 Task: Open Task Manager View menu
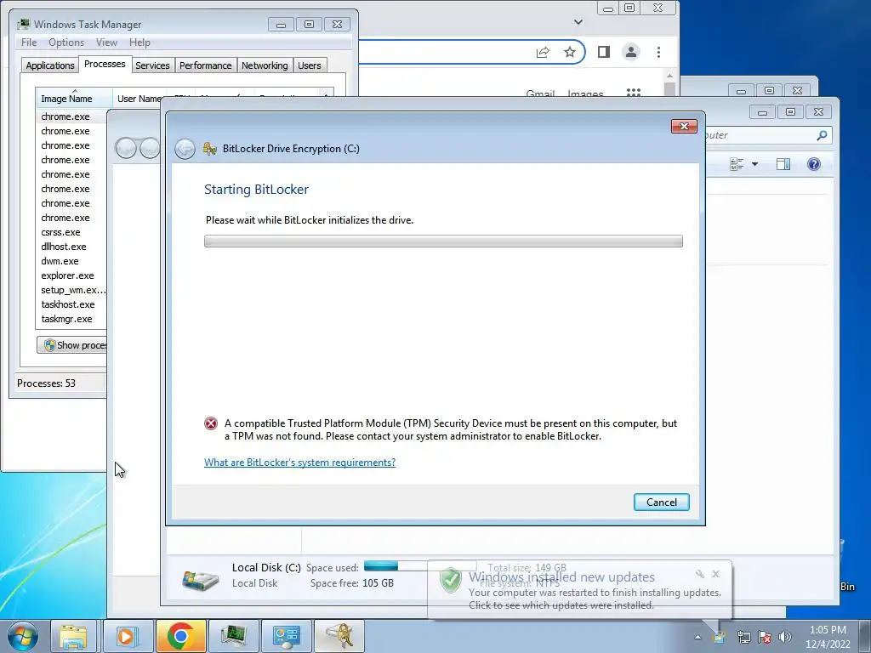pos(106,43)
